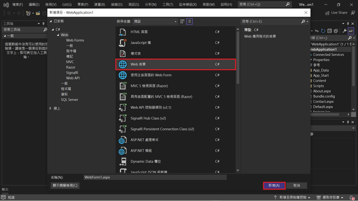
Task: Open the Git(G) menu
Action: (x=67, y=5)
